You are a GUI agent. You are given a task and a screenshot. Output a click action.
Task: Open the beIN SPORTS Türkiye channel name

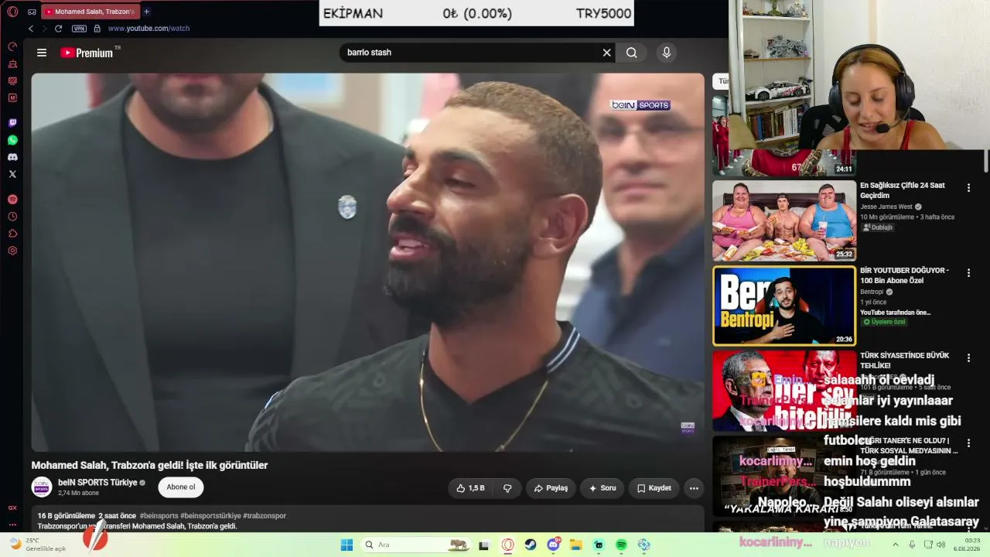point(97,483)
